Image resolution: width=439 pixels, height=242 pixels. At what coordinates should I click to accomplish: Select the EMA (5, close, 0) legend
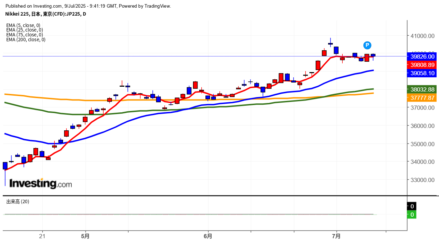(x=23, y=25)
